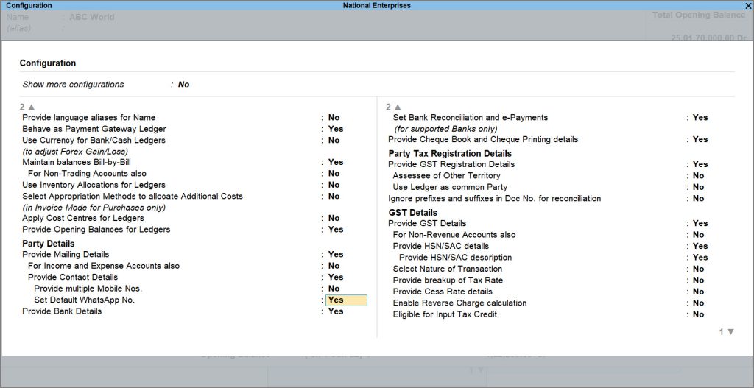The width and height of the screenshot is (754, 388).
Task: Toggle Provide HSN/SAC details value
Action: coord(700,246)
